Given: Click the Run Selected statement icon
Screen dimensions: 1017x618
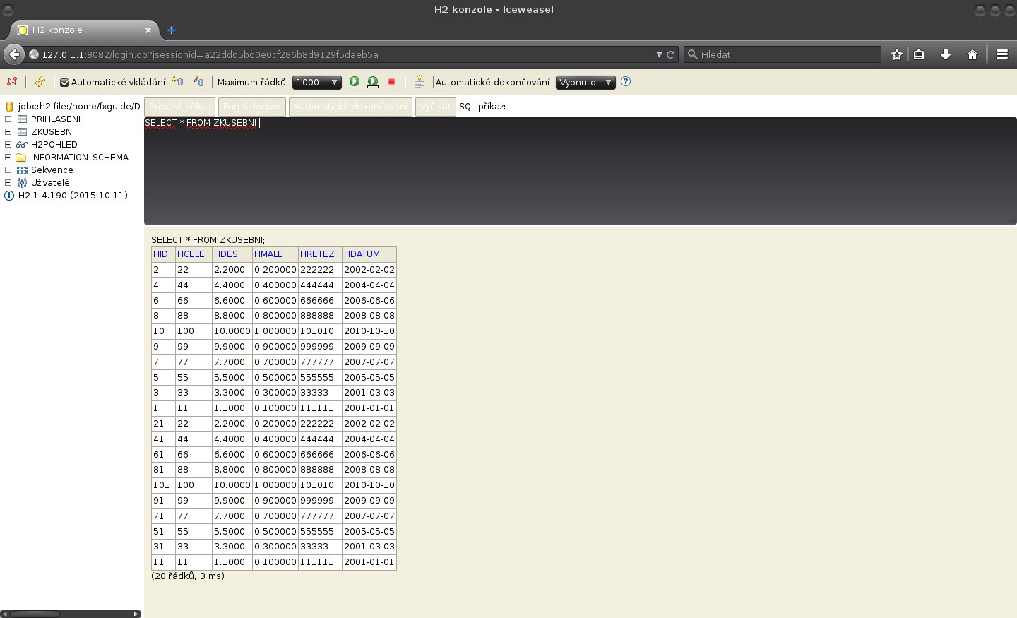Looking at the screenshot, I should (372, 82).
